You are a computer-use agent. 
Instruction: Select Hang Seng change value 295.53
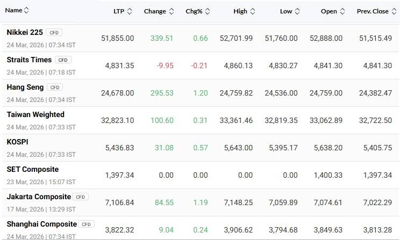pyautogui.click(x=162, y=93)
